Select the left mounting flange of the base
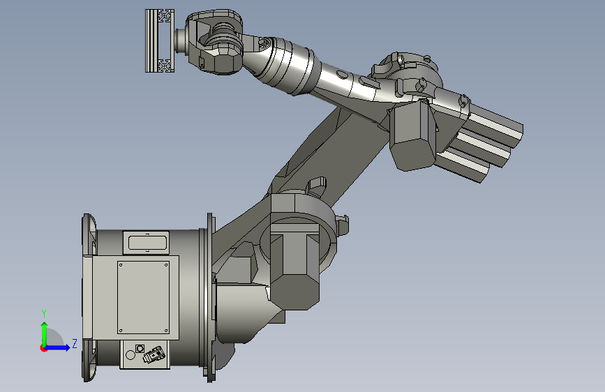Image resolution: width=605 pixels, height=392 pixels. [89, 297]
